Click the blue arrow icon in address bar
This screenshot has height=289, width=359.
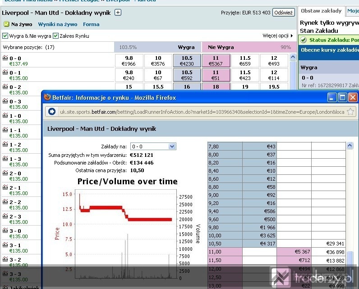pos(52,111)
